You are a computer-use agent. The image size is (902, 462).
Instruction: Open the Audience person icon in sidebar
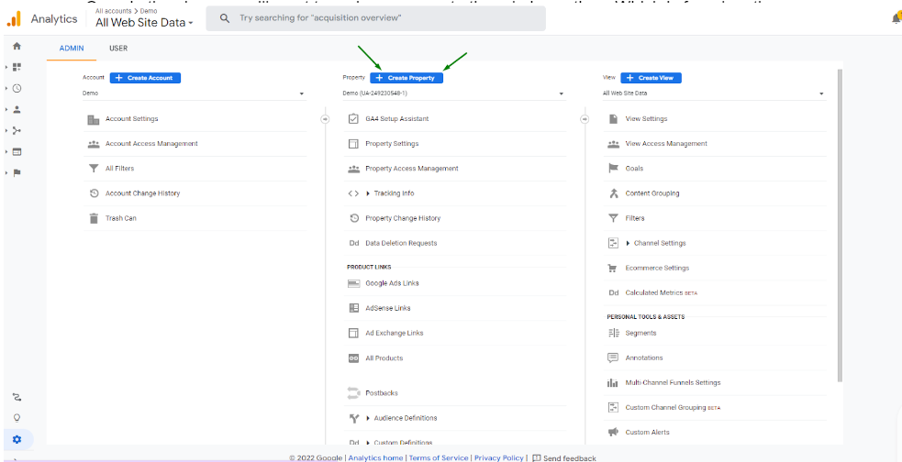[17, 109]
